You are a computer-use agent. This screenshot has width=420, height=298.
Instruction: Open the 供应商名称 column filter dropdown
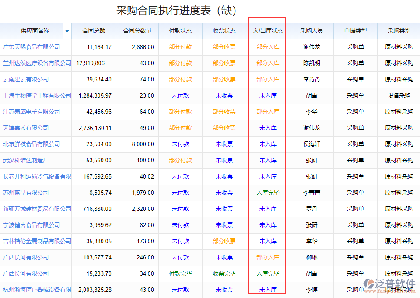[x=66, y=31]
